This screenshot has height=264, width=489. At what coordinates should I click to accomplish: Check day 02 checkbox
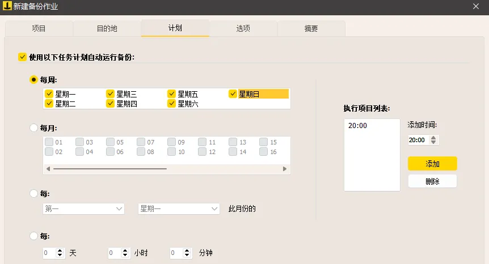[49, 152]
